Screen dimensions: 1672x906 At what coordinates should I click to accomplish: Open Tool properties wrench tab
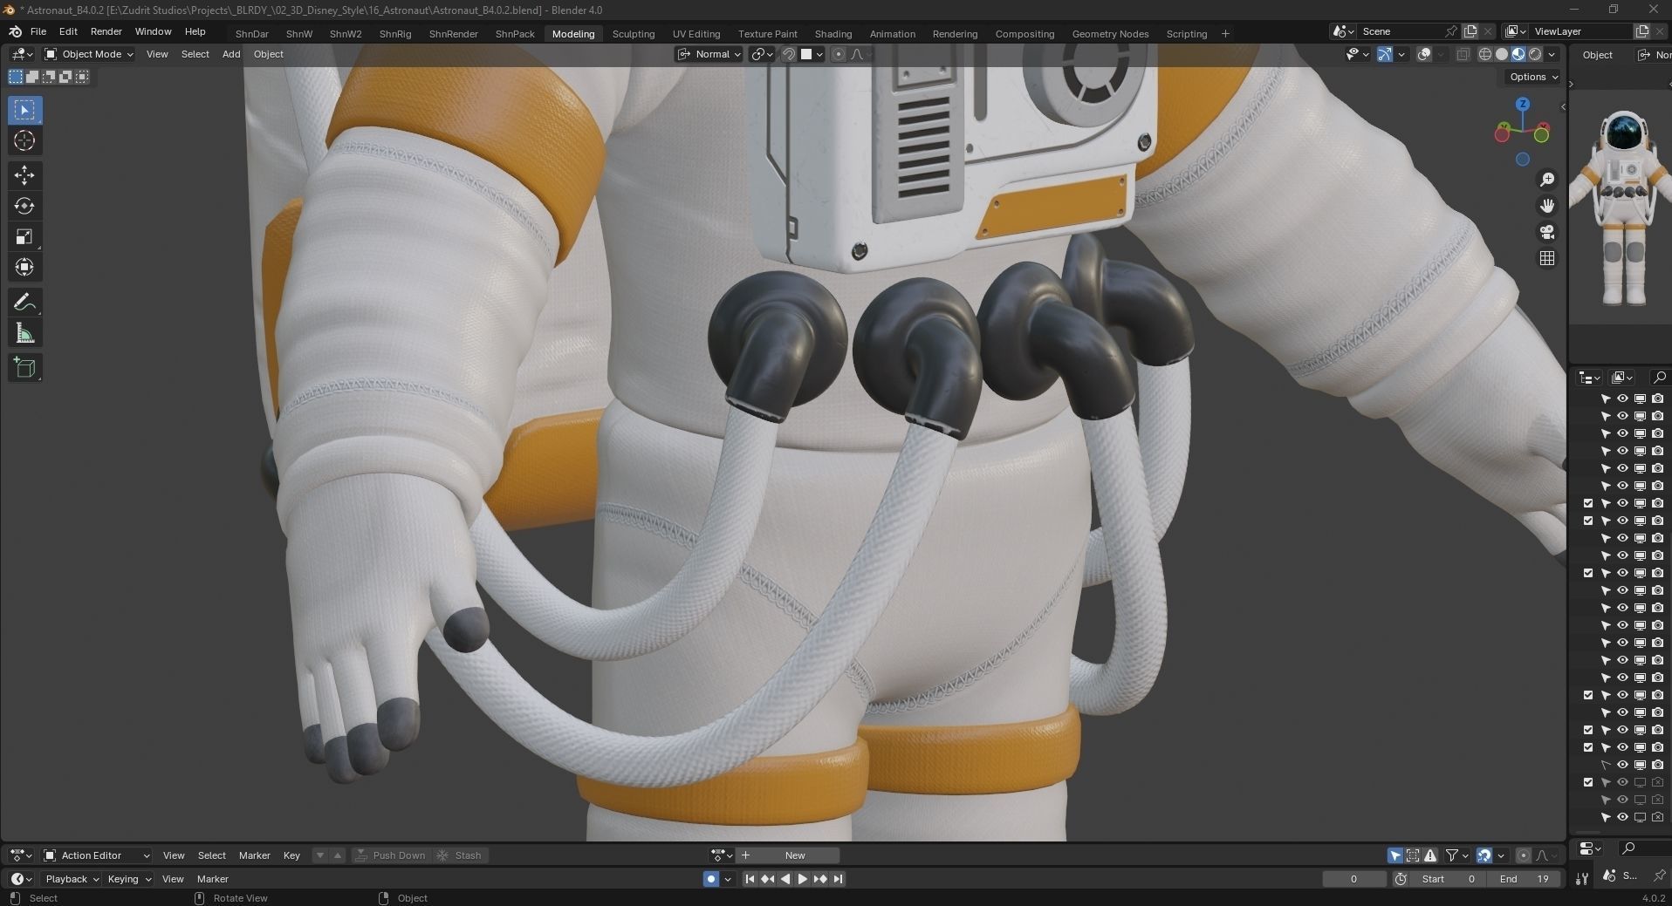tap(1582, 878)
